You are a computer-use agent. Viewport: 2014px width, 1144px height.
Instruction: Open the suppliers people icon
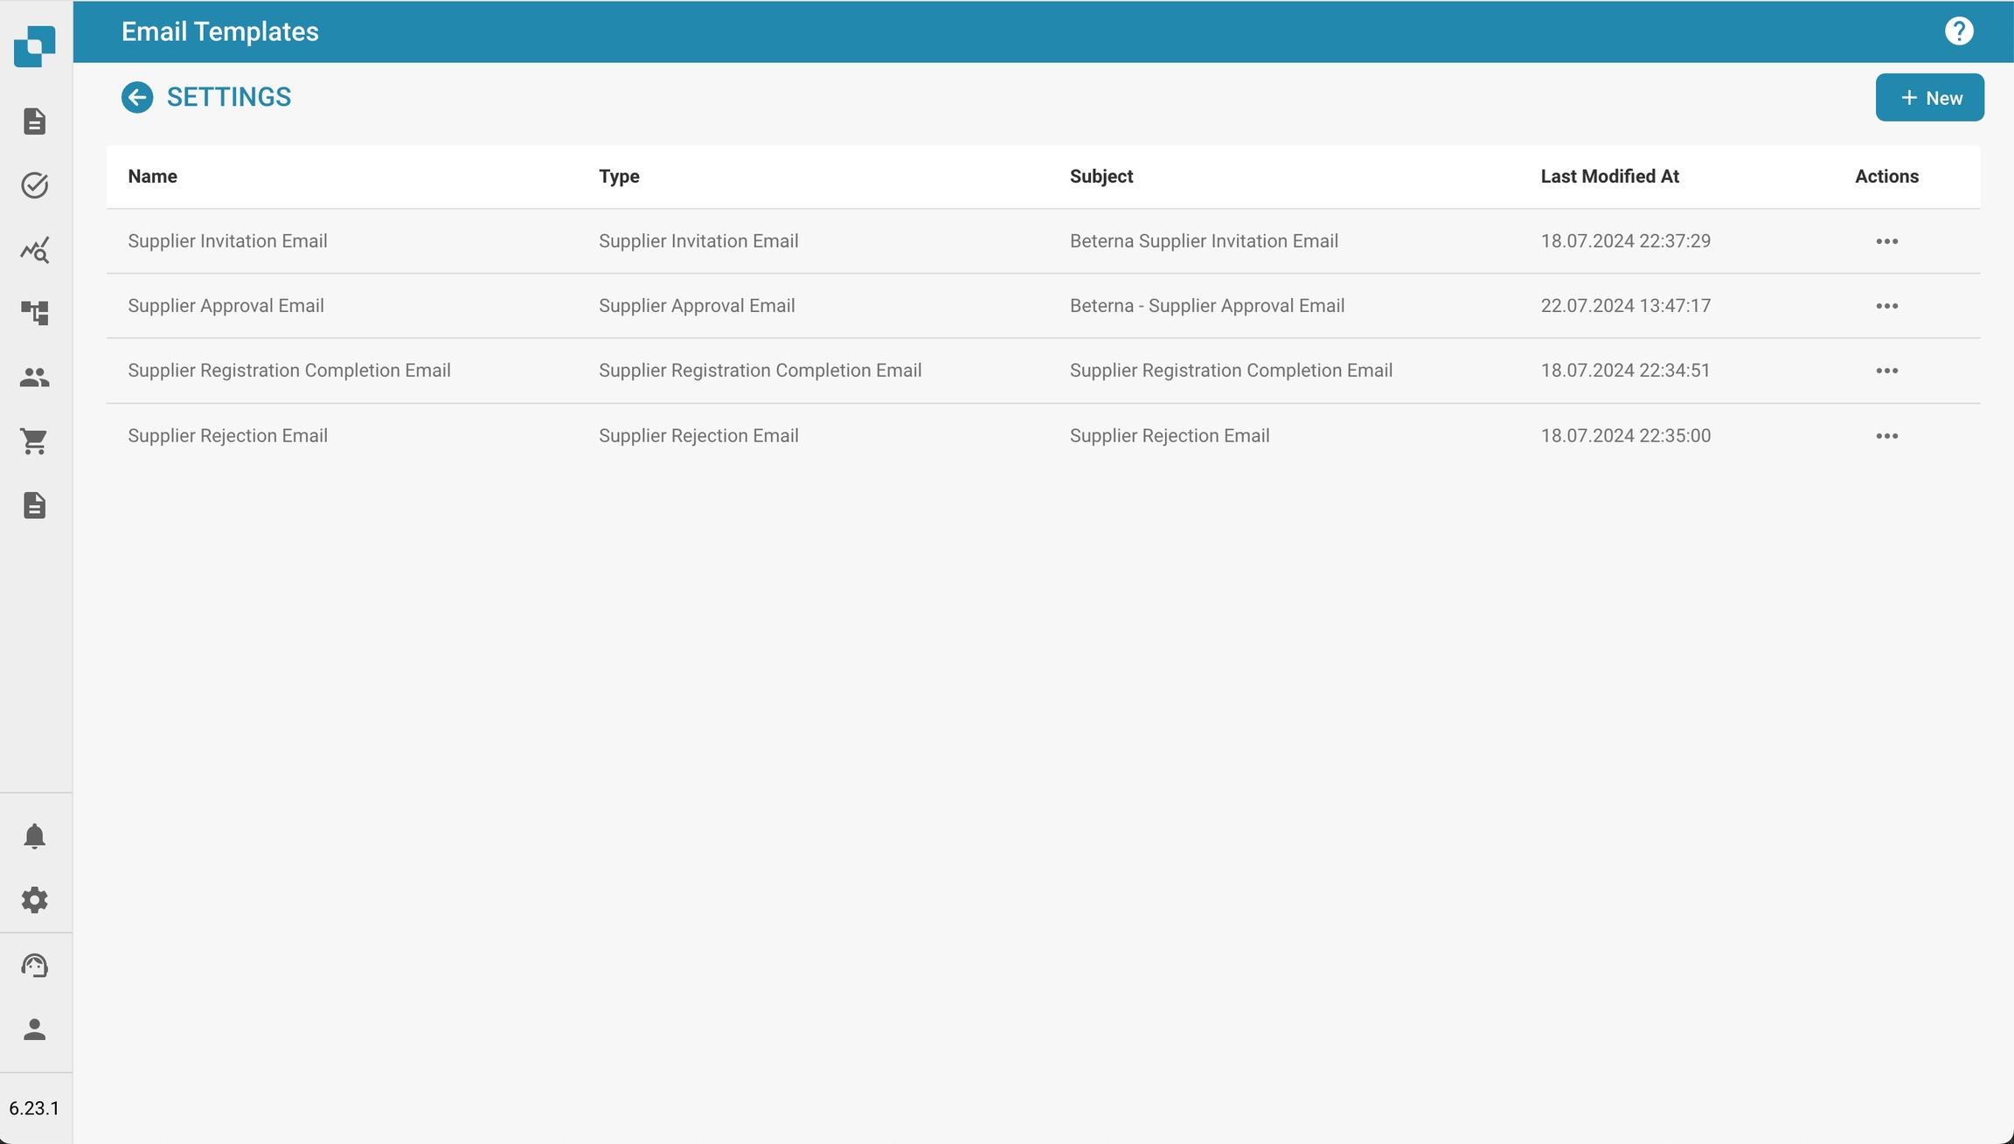35,378
